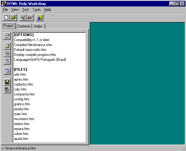Select the Compiled file=financa.chm line
Image resolution: width=186 pixels, height=151 pixels.
33,45
